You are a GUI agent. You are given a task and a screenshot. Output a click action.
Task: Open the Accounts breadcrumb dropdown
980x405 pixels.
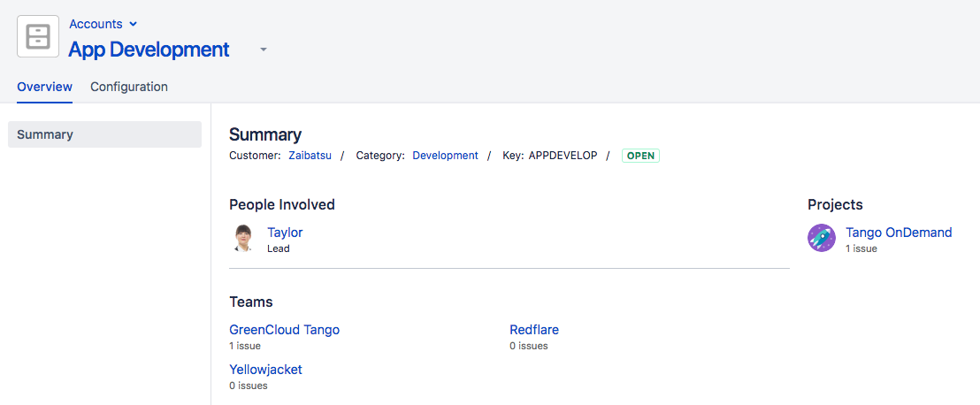pyautogui.click(x=103, y=24)
